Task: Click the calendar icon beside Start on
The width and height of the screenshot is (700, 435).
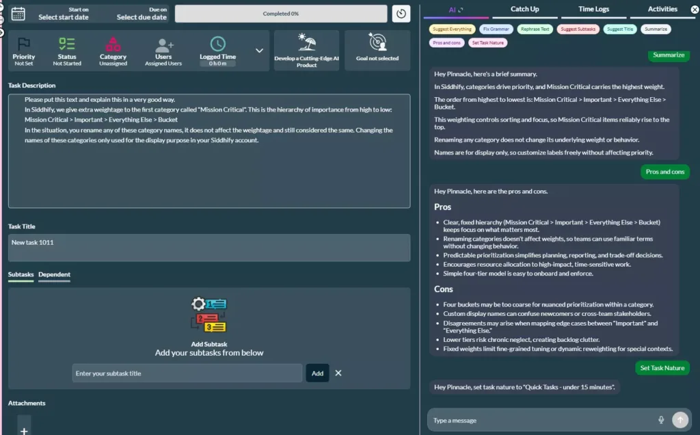Action: click(x=18, y=14)
